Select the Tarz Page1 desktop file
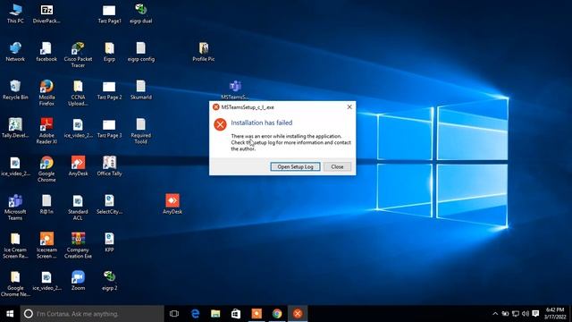This screenshot has height=322, width=572. click(x=109, y=14)
